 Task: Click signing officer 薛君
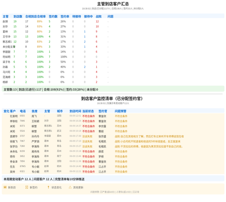click(x=101, y=151)
